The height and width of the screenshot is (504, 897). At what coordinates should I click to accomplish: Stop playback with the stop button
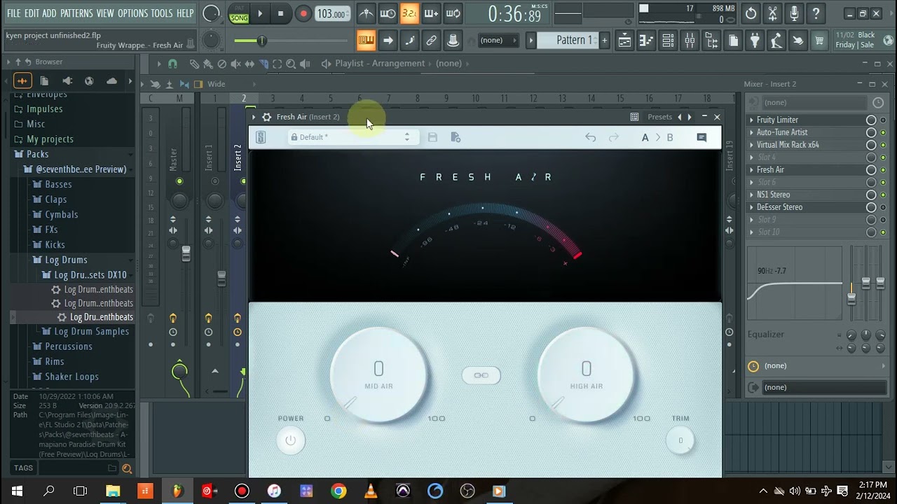tap(281, 13)
